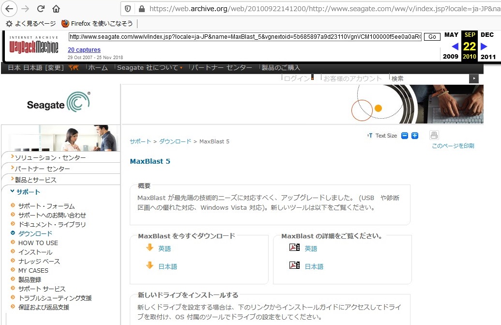Open Firefox を使いこなそう bookmark
Screen dimensions: 501x325
point(97,23)
